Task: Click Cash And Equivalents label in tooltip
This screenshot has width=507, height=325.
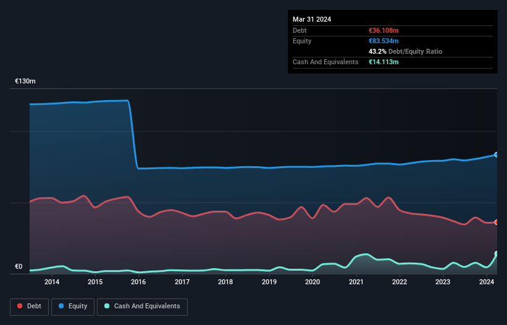Action: pyautogui.click(x=325, y=62)
